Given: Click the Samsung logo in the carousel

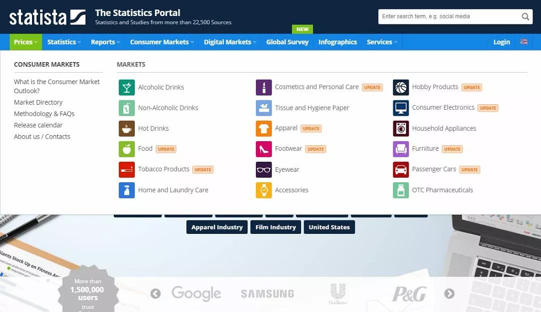Looking at the screenshot, I should 267,294.
